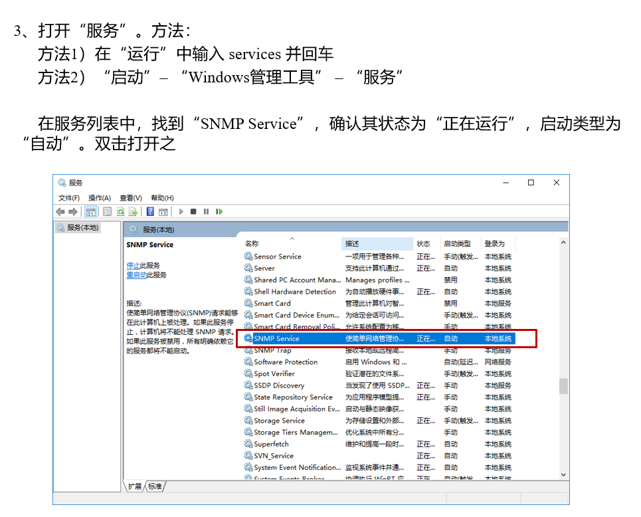This screenshot has height=517, width=641.
Task: Click 自动(延迟... startup type of Software Protection
Action: (x=461, y=362)
